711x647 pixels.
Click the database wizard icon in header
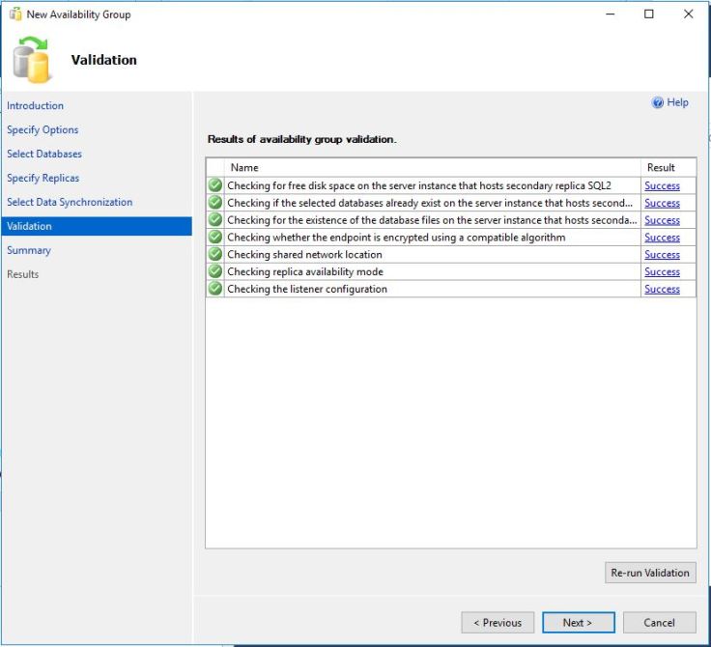(x=34, y=60)
